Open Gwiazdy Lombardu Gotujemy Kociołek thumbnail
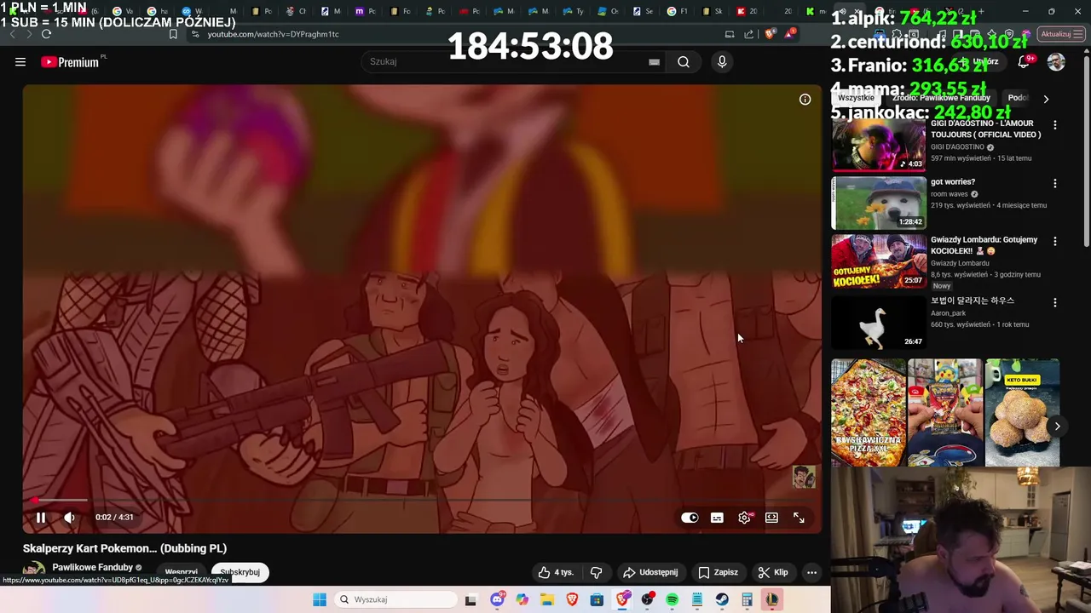This screenshot has height=613, width=1091. tap(879, 261)
